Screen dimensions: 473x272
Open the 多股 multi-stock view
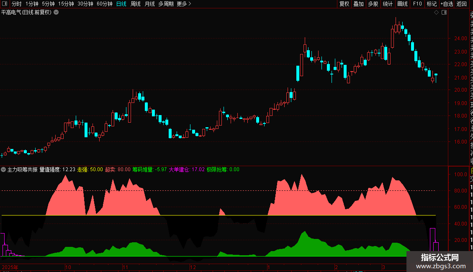(373, 4)
